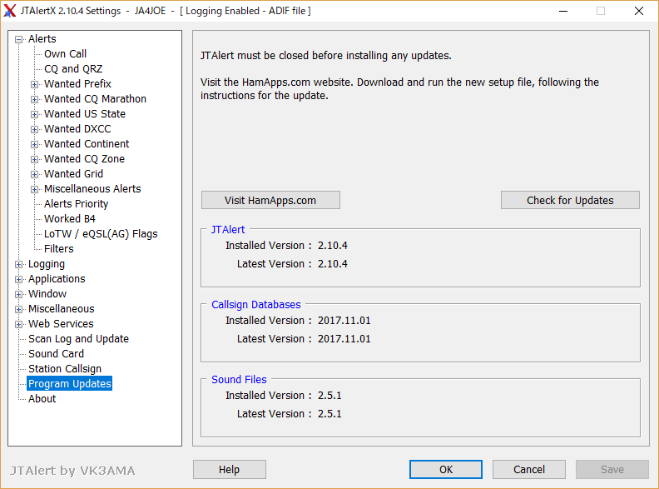This screenshot has width=659, height=489.
Task: Confirm settings with OK
Action: click(446, 469)
